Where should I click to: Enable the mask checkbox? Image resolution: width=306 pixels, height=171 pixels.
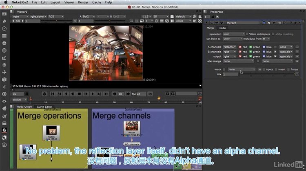click(224, 69)
